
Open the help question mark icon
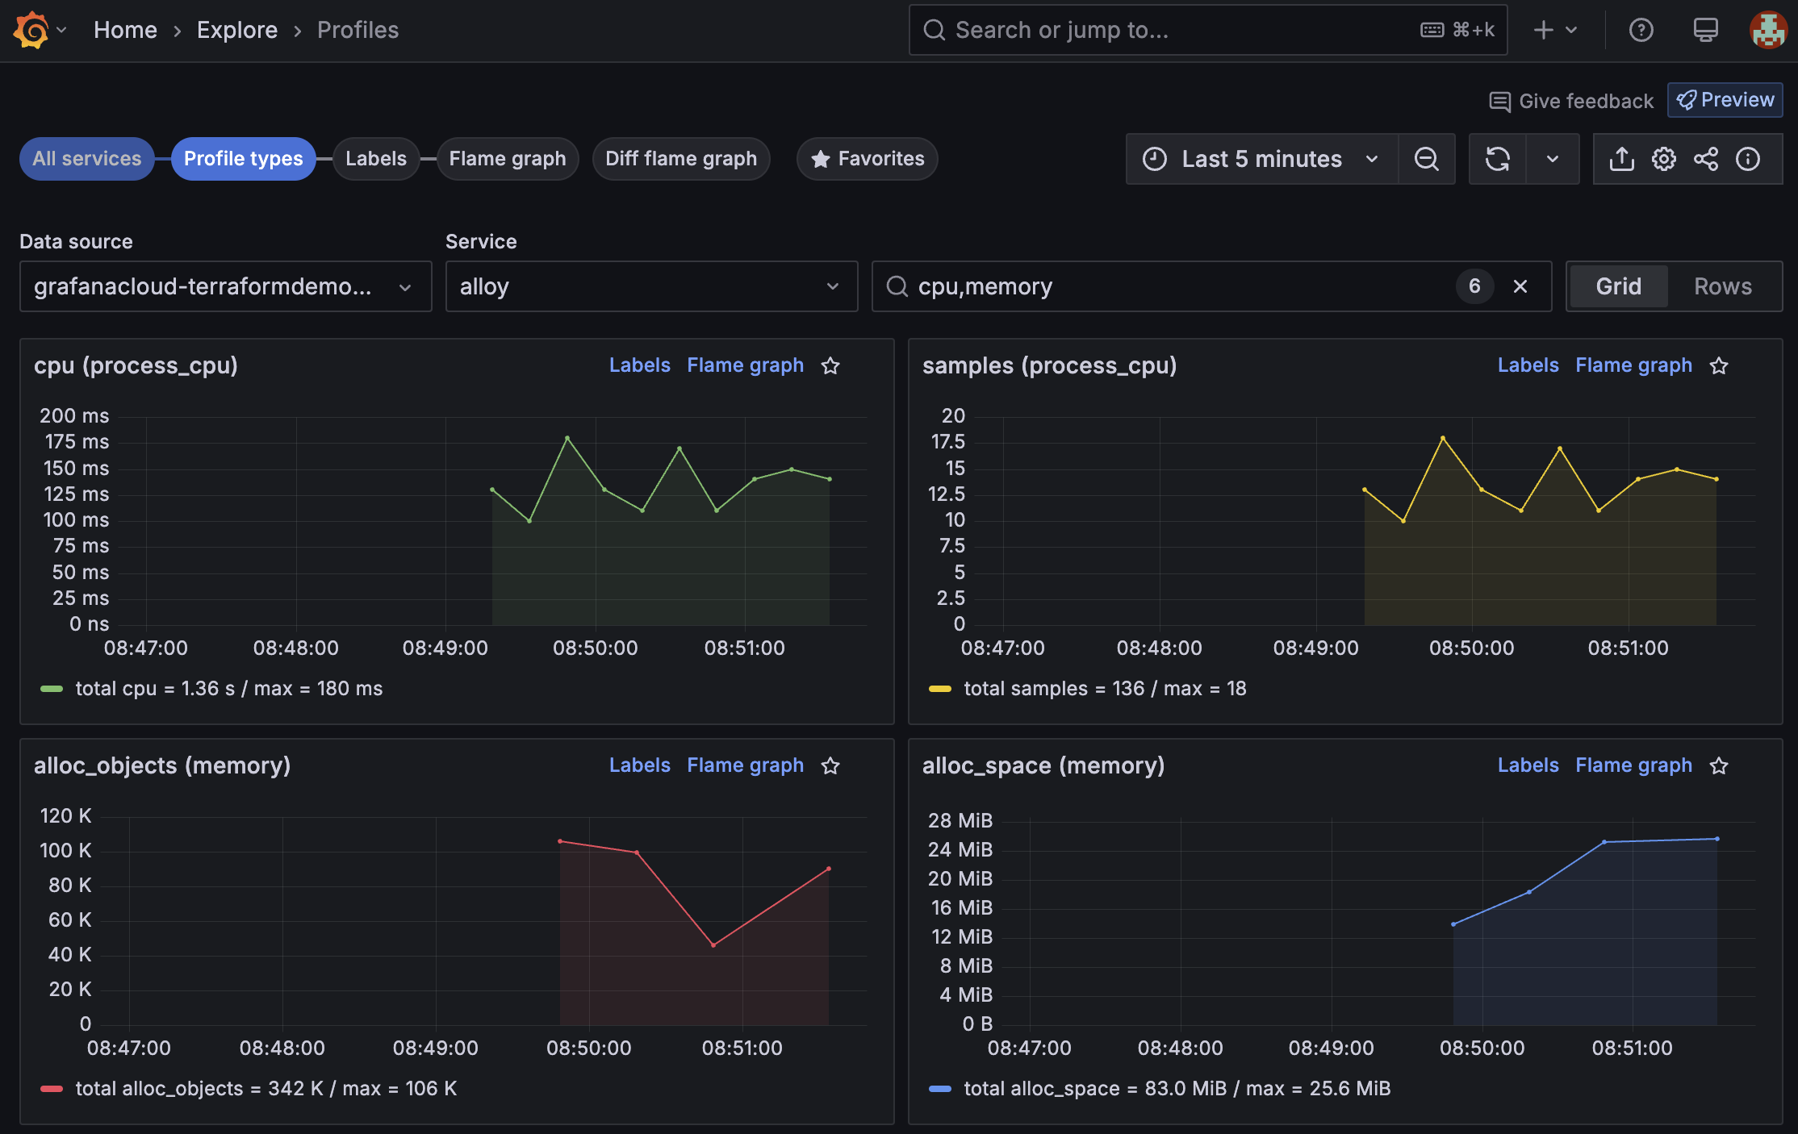1641,30
